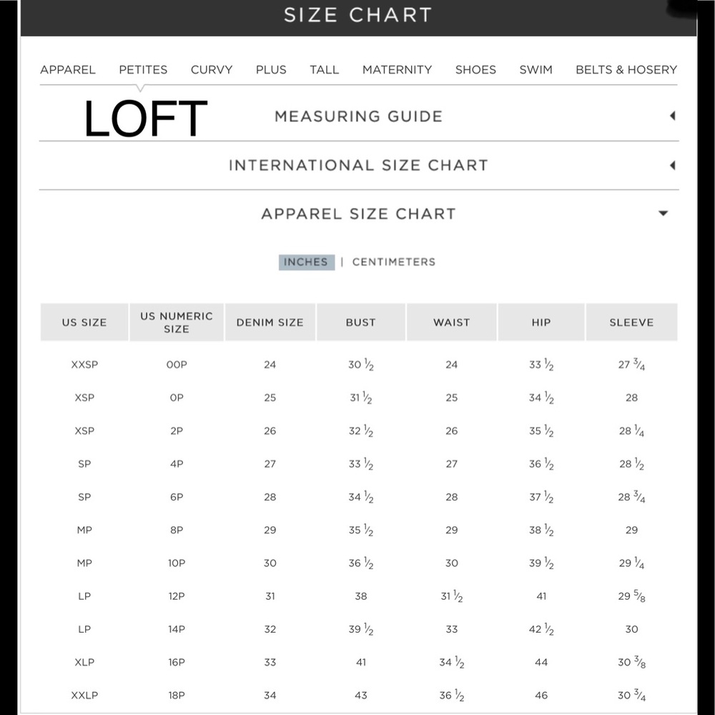The image size is (715, 715).
Task: Click the International Size Chart heading
Action: (358, 165)
